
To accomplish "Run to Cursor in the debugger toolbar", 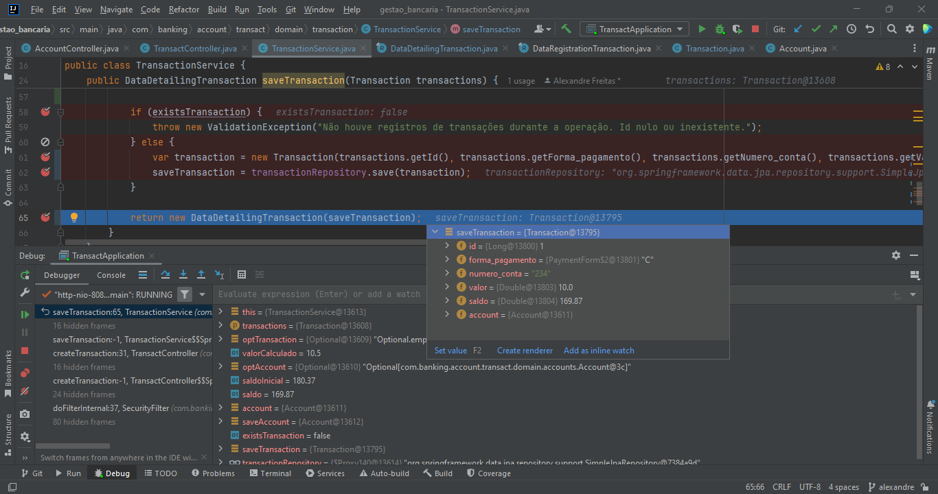I will click(x=219, y=274).
